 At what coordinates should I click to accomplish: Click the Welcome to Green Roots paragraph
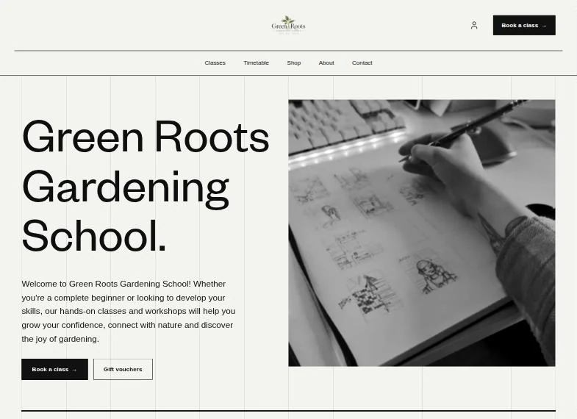pyautogui.click(x=129, y=311)
